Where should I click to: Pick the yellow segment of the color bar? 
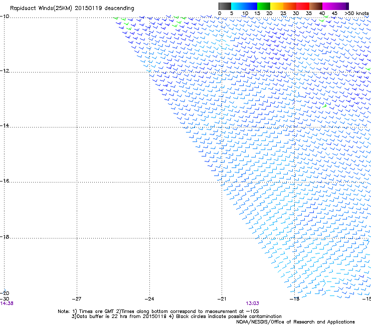pyautogui.click(x=277, y=6)
